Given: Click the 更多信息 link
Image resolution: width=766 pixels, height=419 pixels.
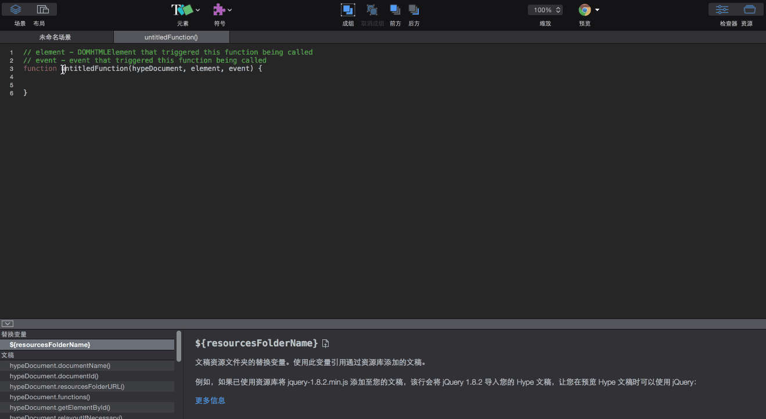Looking at the screenshot, I should point(210,400).
